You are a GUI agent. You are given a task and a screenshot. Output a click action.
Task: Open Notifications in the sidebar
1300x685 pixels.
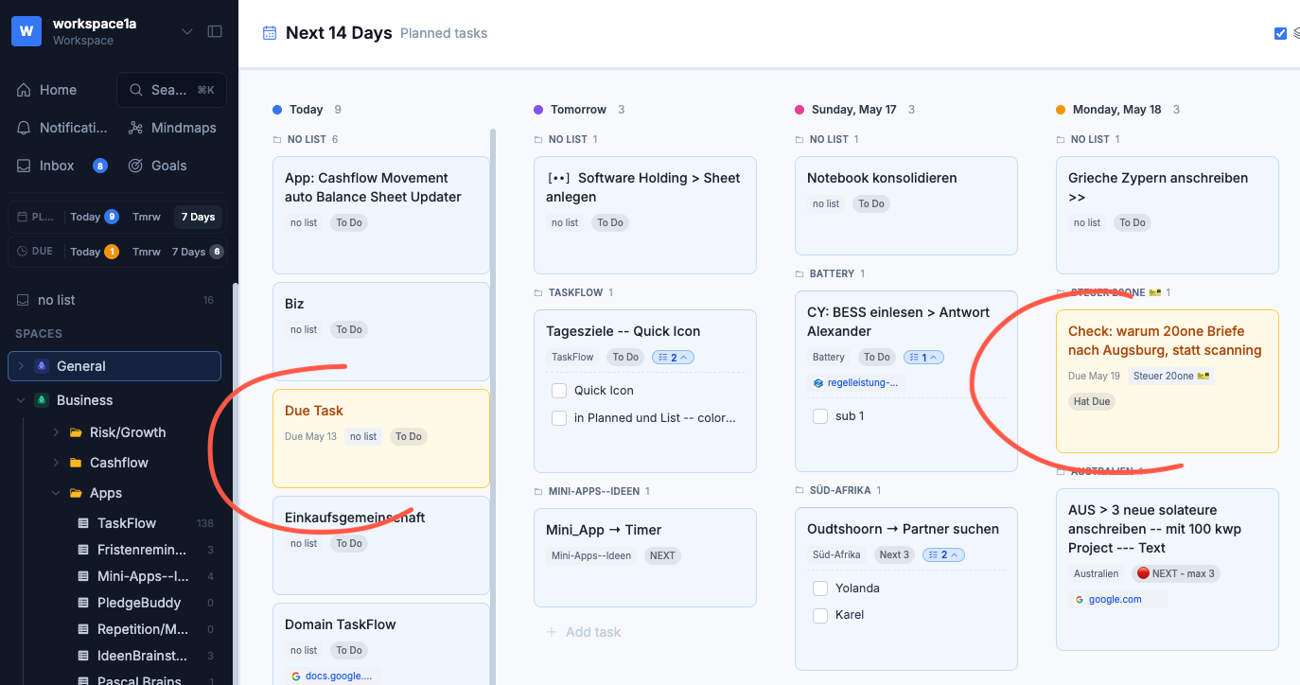tap(62, 128)
